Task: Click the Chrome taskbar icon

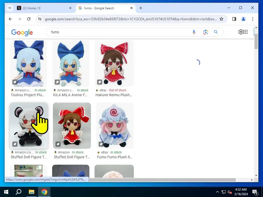Action: click(44, 192)
